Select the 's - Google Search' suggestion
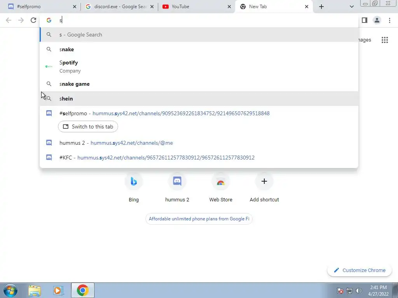The height and width of the screenshot is (298, 398). pos(199,35)
